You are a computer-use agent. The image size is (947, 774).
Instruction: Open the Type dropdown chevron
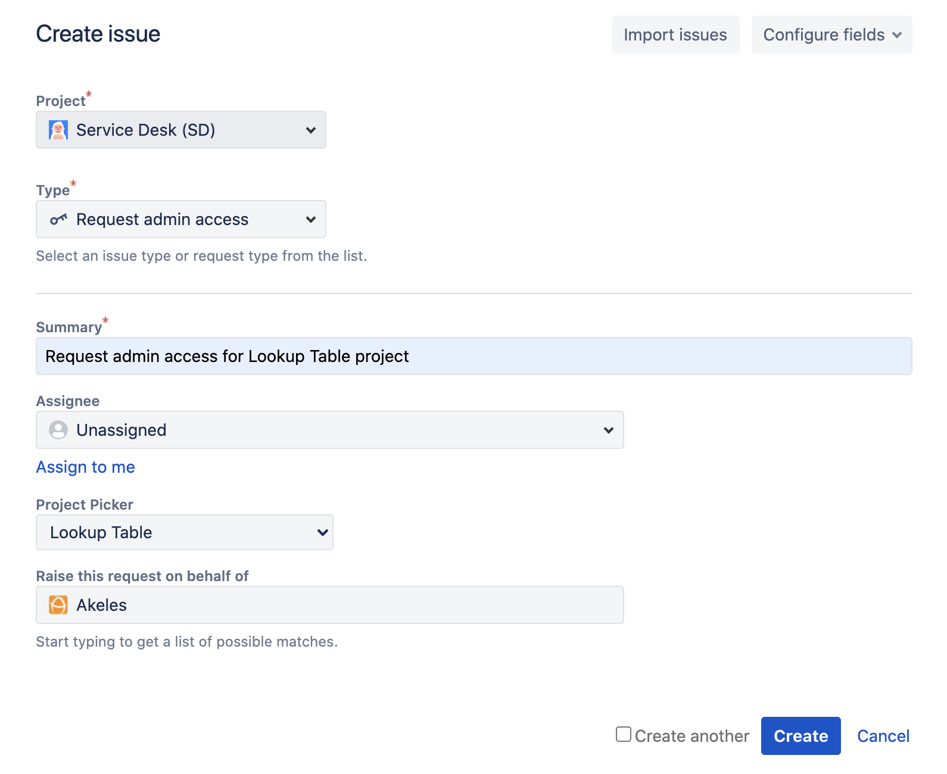click(310, 220)
